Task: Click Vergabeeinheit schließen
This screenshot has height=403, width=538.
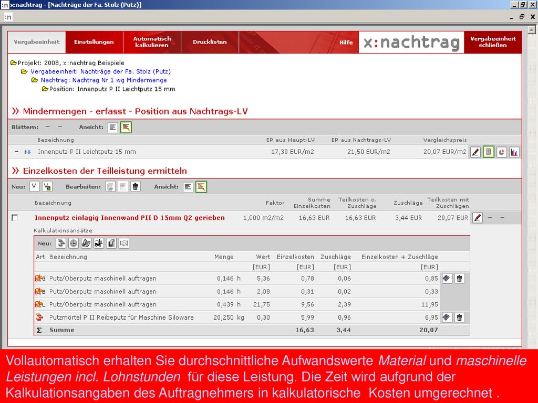Action: [493, 42]
